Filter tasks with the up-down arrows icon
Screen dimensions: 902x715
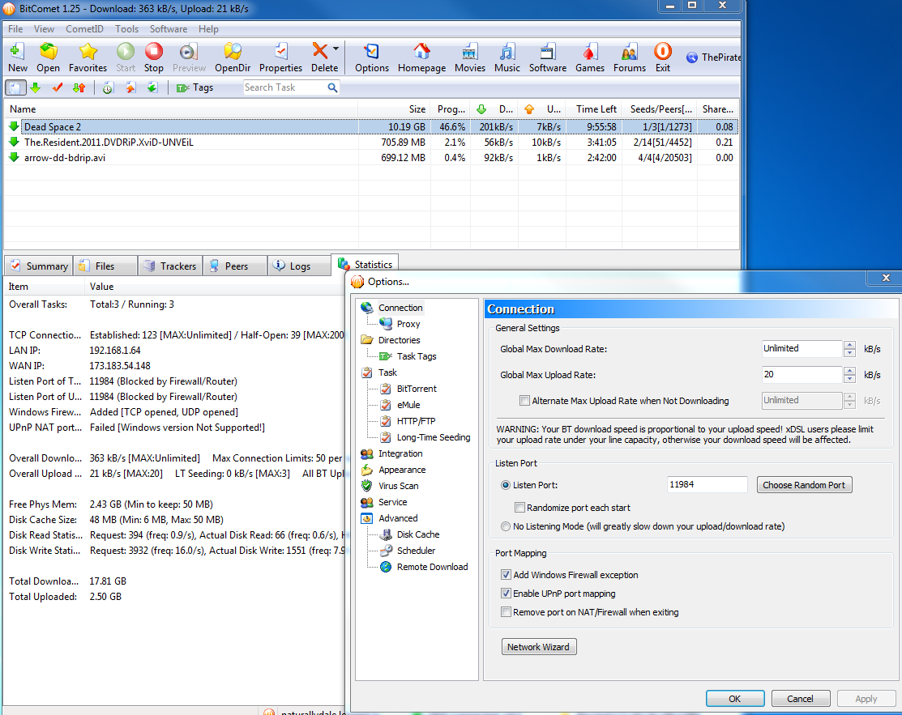pos(79,87)
